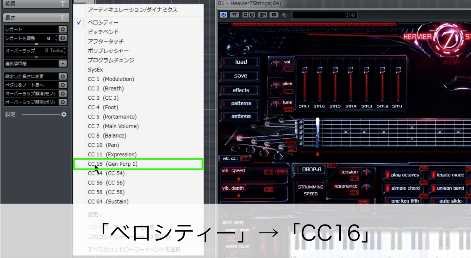Click the vib. speed slider marker

click(x=239, y=180)
